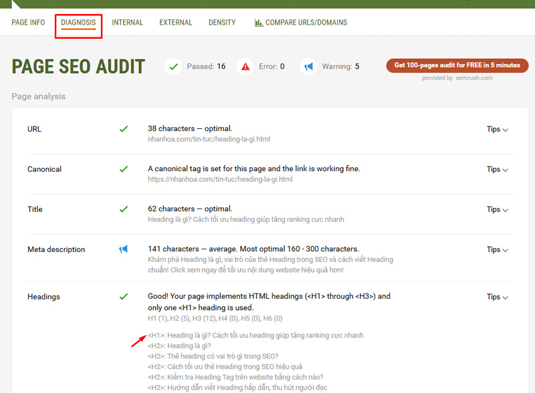Click the green Passed checkmark icon

click(x=174, y=66)
